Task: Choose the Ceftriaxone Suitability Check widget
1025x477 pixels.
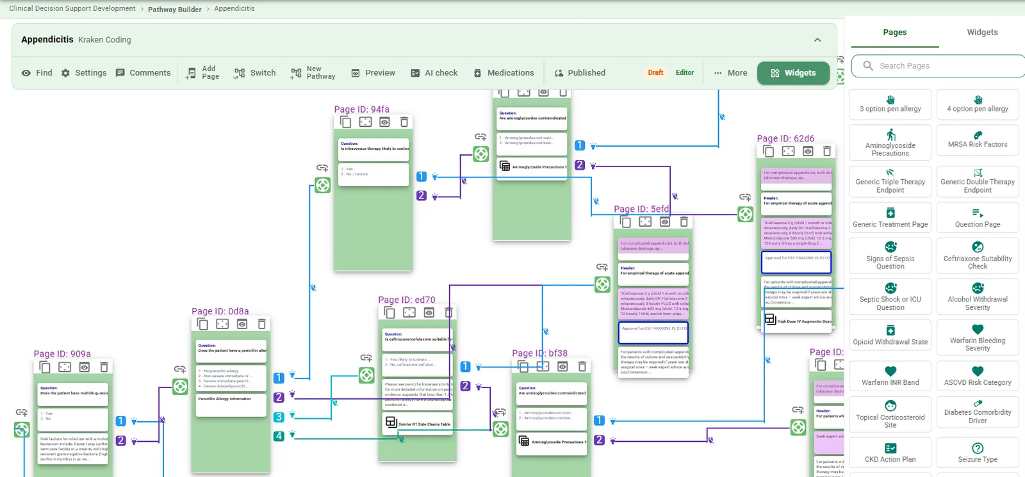Action: click(978, 255)
